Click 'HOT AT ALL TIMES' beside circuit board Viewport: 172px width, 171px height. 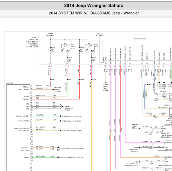(100, 35)
